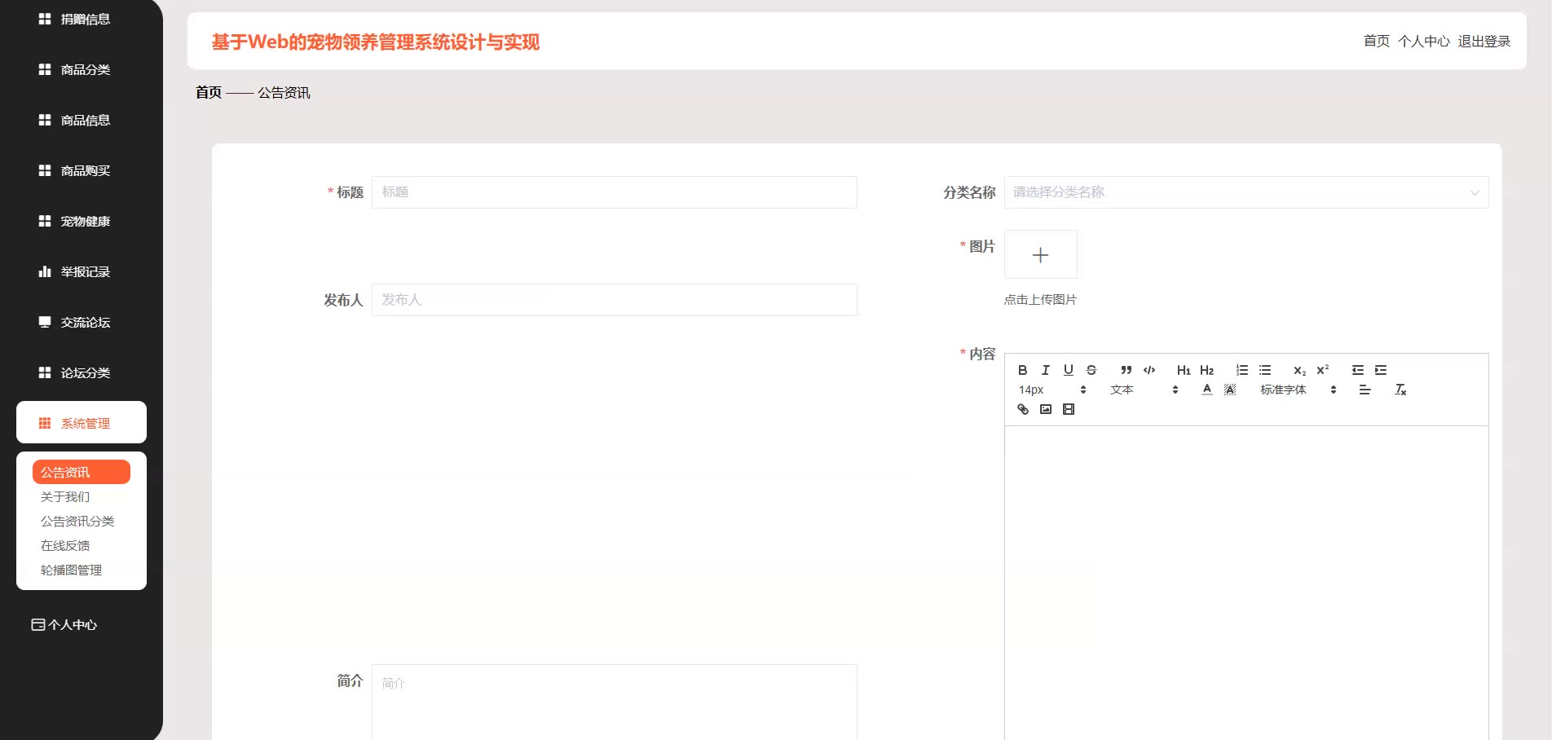1552x740 pixels.
Task: Toggle strikethrough formatting in content editor
Action: (1091, 370)
